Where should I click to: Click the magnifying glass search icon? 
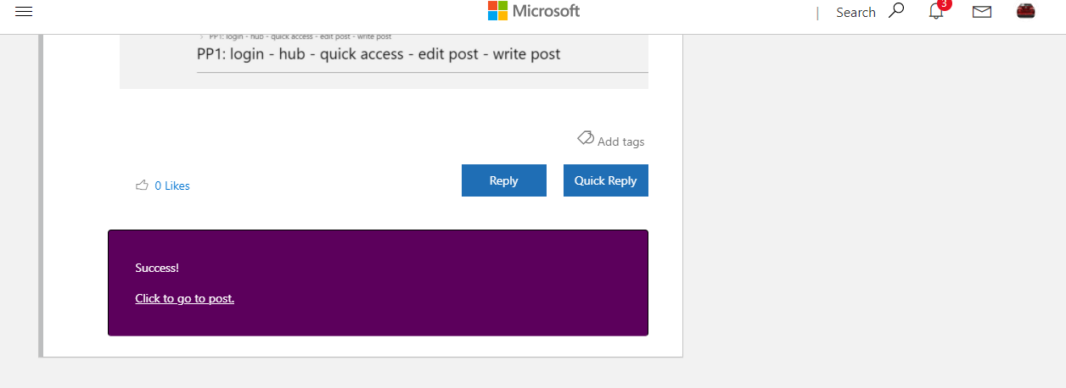895,11
